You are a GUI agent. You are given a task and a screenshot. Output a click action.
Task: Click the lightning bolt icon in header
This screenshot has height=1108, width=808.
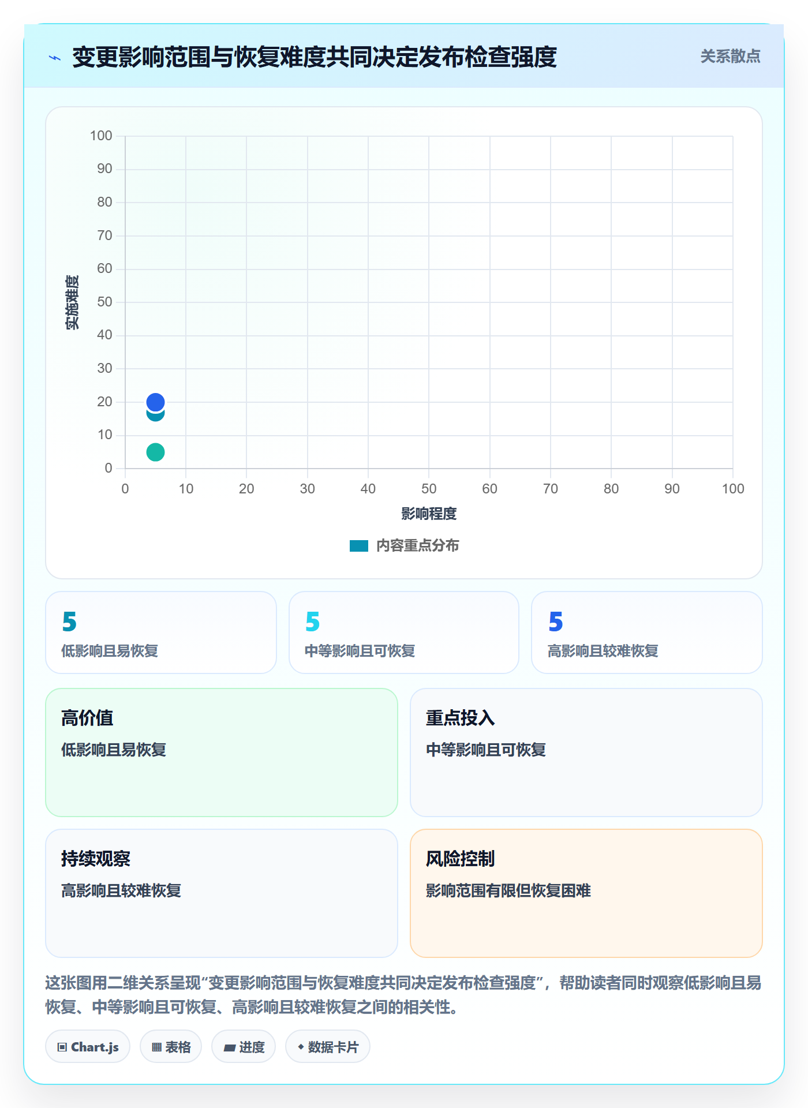coord(55,58)
